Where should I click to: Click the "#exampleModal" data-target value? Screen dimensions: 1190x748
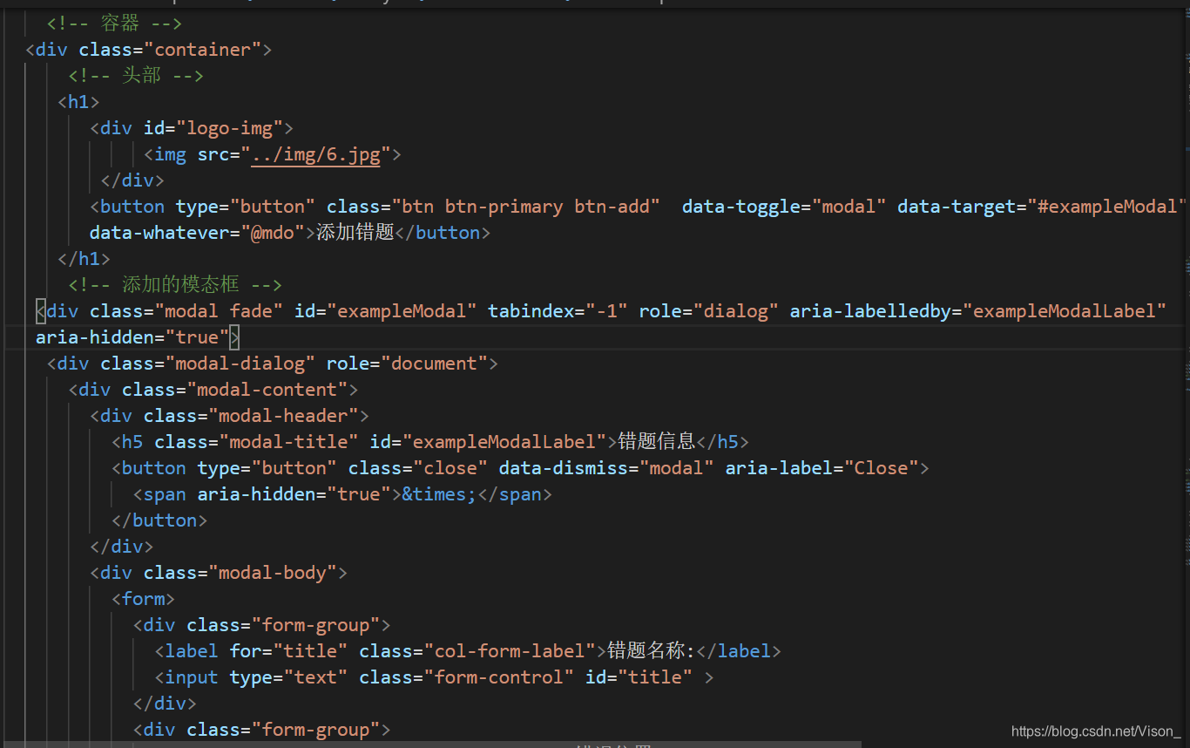pos(1106,207)
